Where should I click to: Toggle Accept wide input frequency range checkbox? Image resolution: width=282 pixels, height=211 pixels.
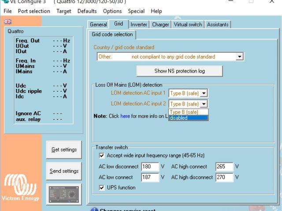click(102, 156)
